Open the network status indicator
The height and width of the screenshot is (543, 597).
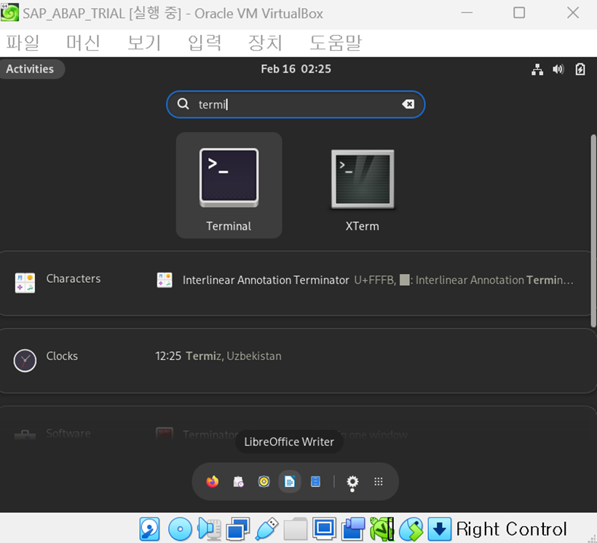[x=537, y=69]
